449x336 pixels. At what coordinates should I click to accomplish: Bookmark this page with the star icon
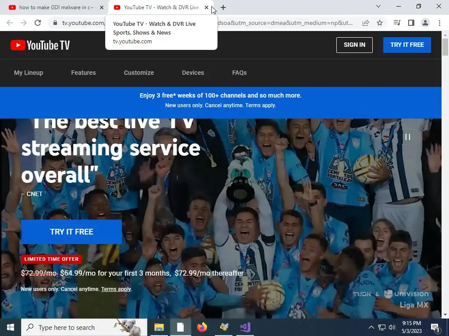[380, 23]
